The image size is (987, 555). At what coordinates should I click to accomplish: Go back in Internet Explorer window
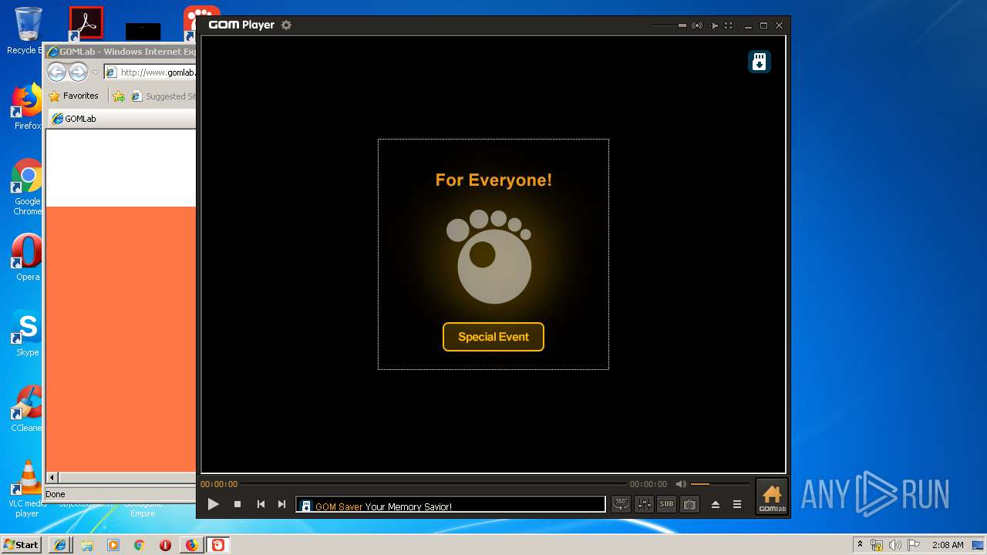(x=57, y=72)
